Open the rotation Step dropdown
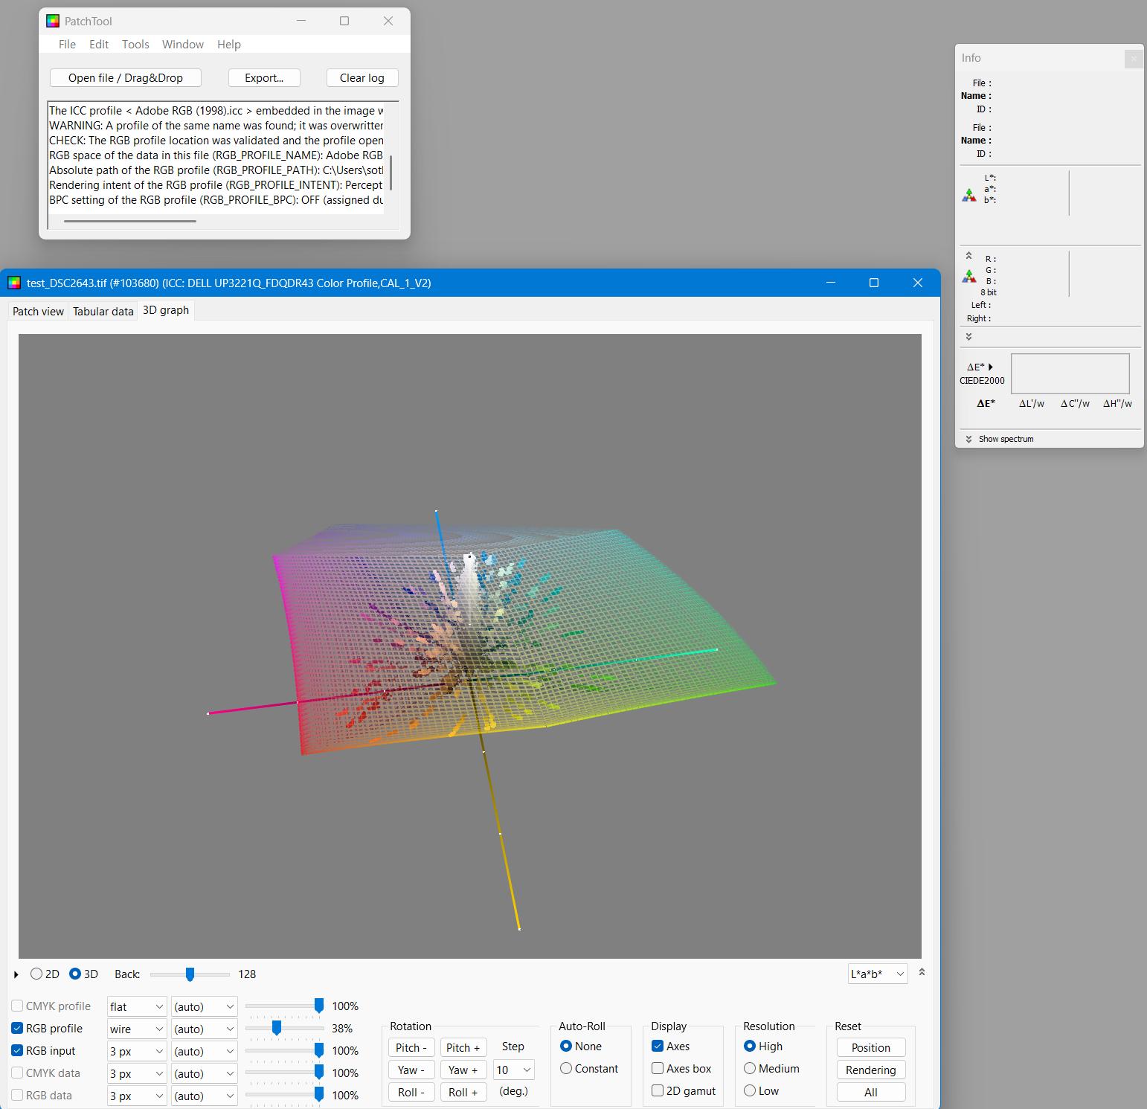This screenshot has height=1109, width=1147. [x=513, y=1070]
